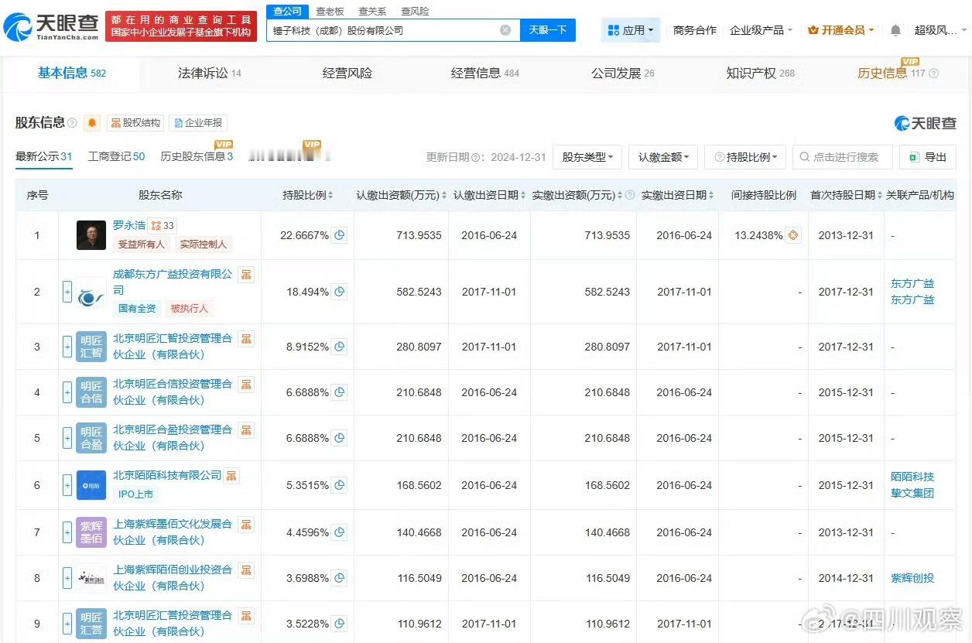Switch search mode to 查风险

(415, 11)
